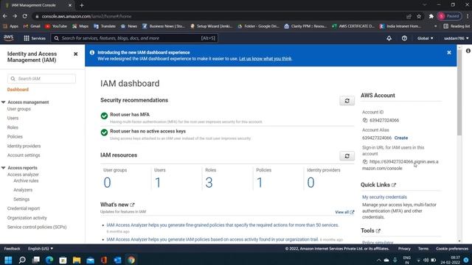Refresh the IAM resources section
This screenshot has width=472, height=265.
coord(347,156)
